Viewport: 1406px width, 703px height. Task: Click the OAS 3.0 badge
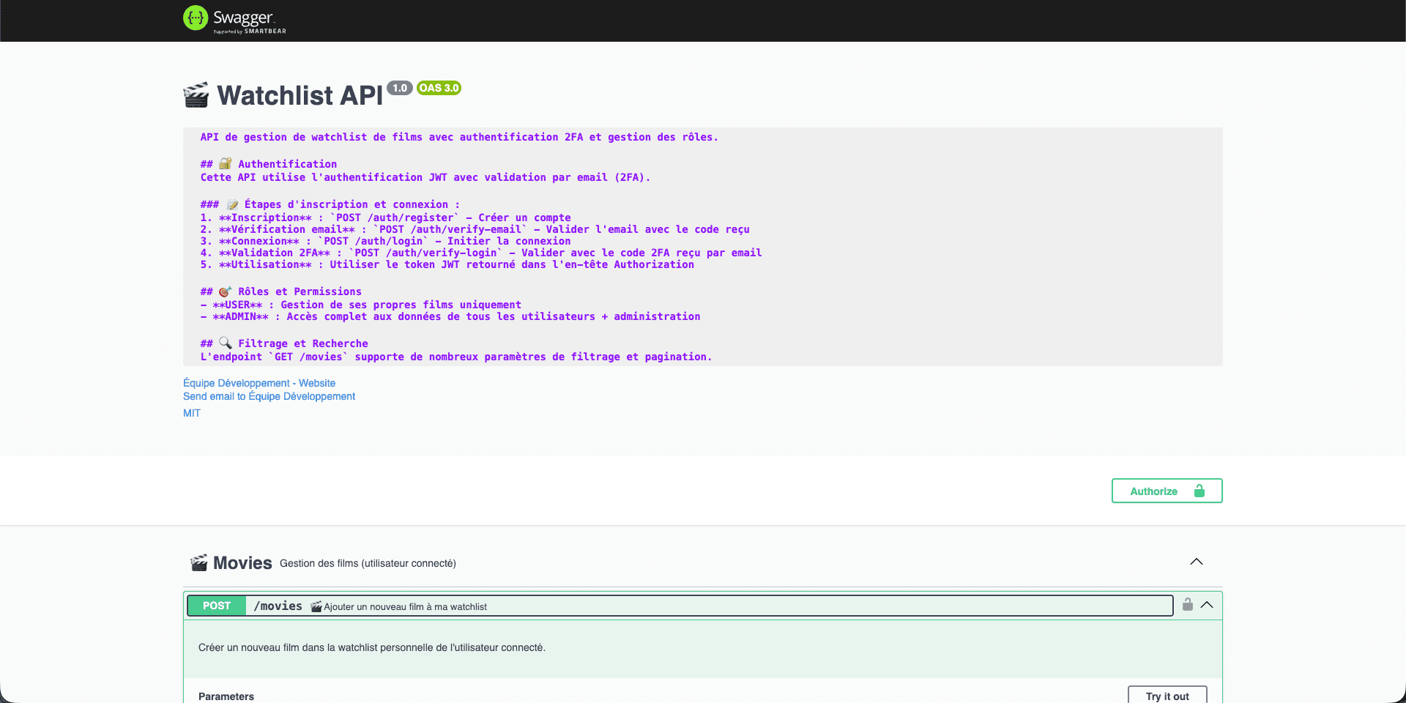tap(438, 87)
